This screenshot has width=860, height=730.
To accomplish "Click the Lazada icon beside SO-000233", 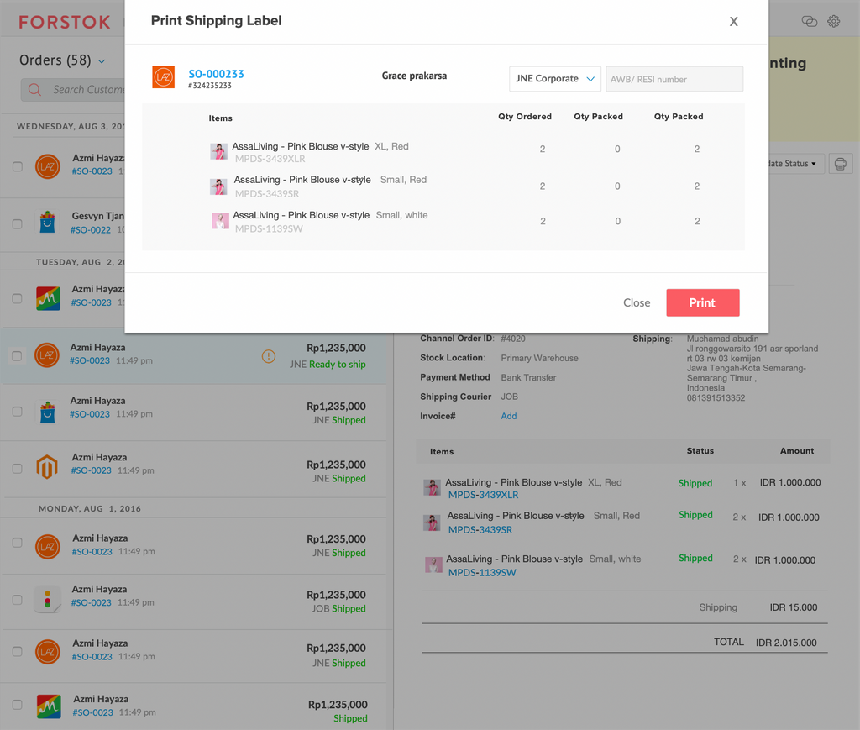I will [x=163, y=77].
